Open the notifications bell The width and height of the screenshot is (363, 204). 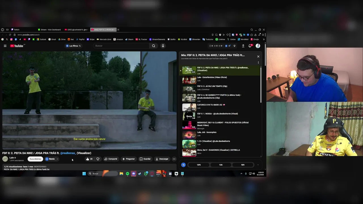point(250,46)
